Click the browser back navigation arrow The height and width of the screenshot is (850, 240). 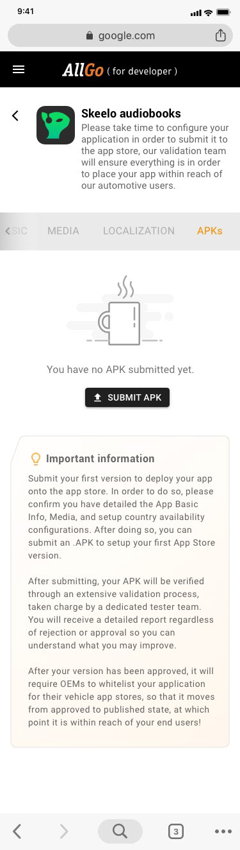click(x=17, y=831)
